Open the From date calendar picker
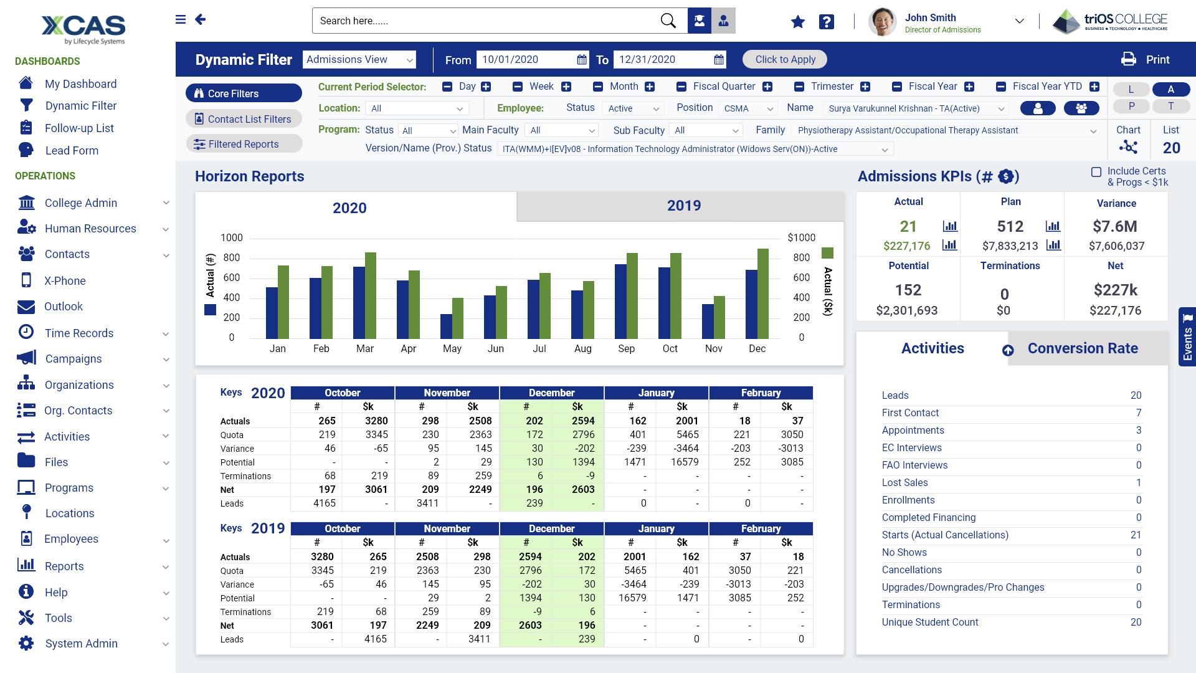Screen dimensions: 1196x673 pos(581,60)
